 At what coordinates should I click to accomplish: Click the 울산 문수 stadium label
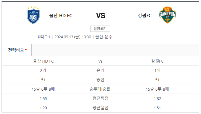pyautogui.click(x=104, y=37)
